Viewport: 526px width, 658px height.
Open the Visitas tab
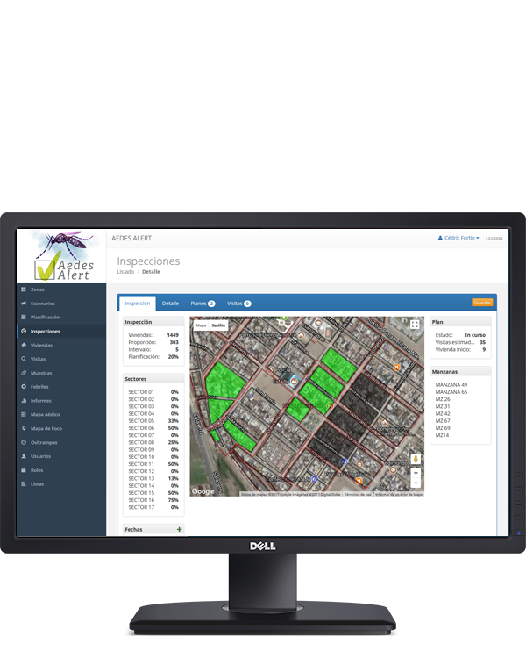point(238,303)
